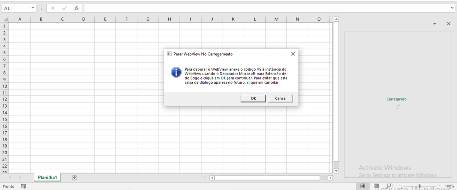Screen dimensions: 457x190
Task: Expand the formula bar with chevron
Action: 452,8
